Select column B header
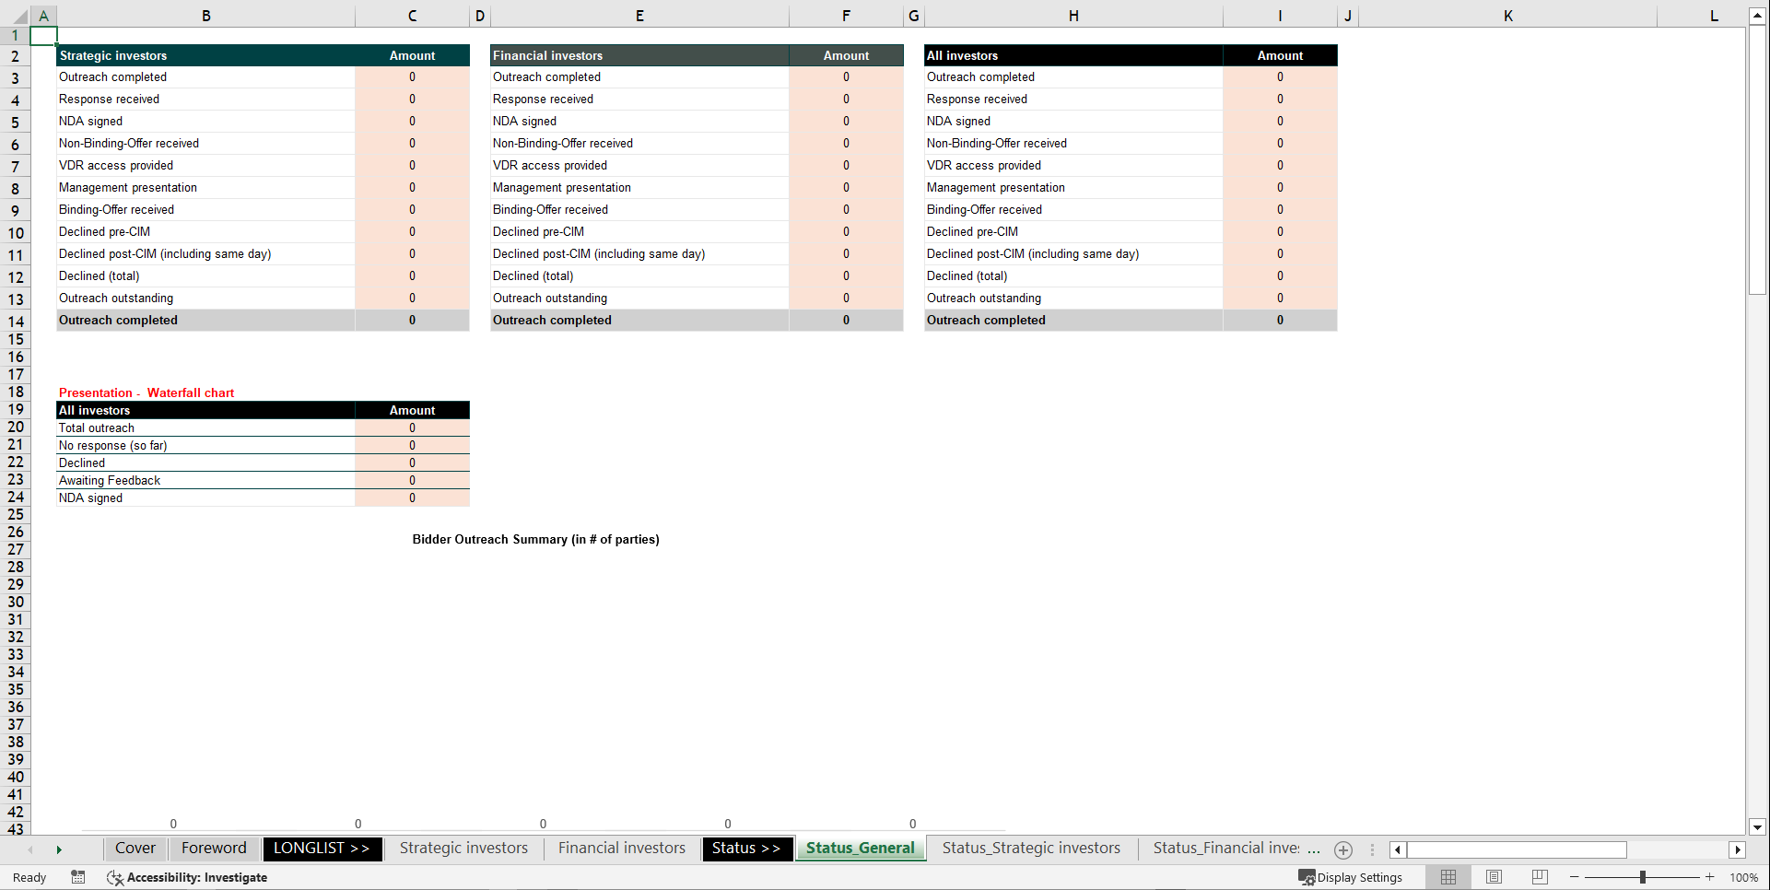1770x890 pixels. pos(205,16)
